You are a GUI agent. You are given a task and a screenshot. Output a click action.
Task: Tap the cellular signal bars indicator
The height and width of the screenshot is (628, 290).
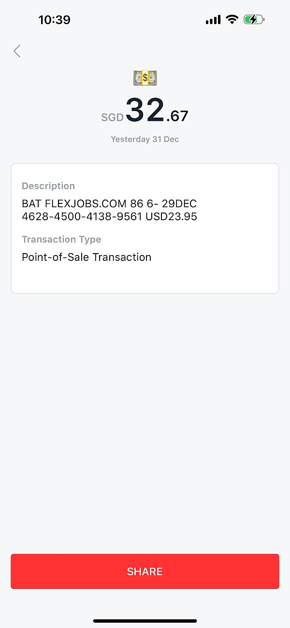[213, 19]
